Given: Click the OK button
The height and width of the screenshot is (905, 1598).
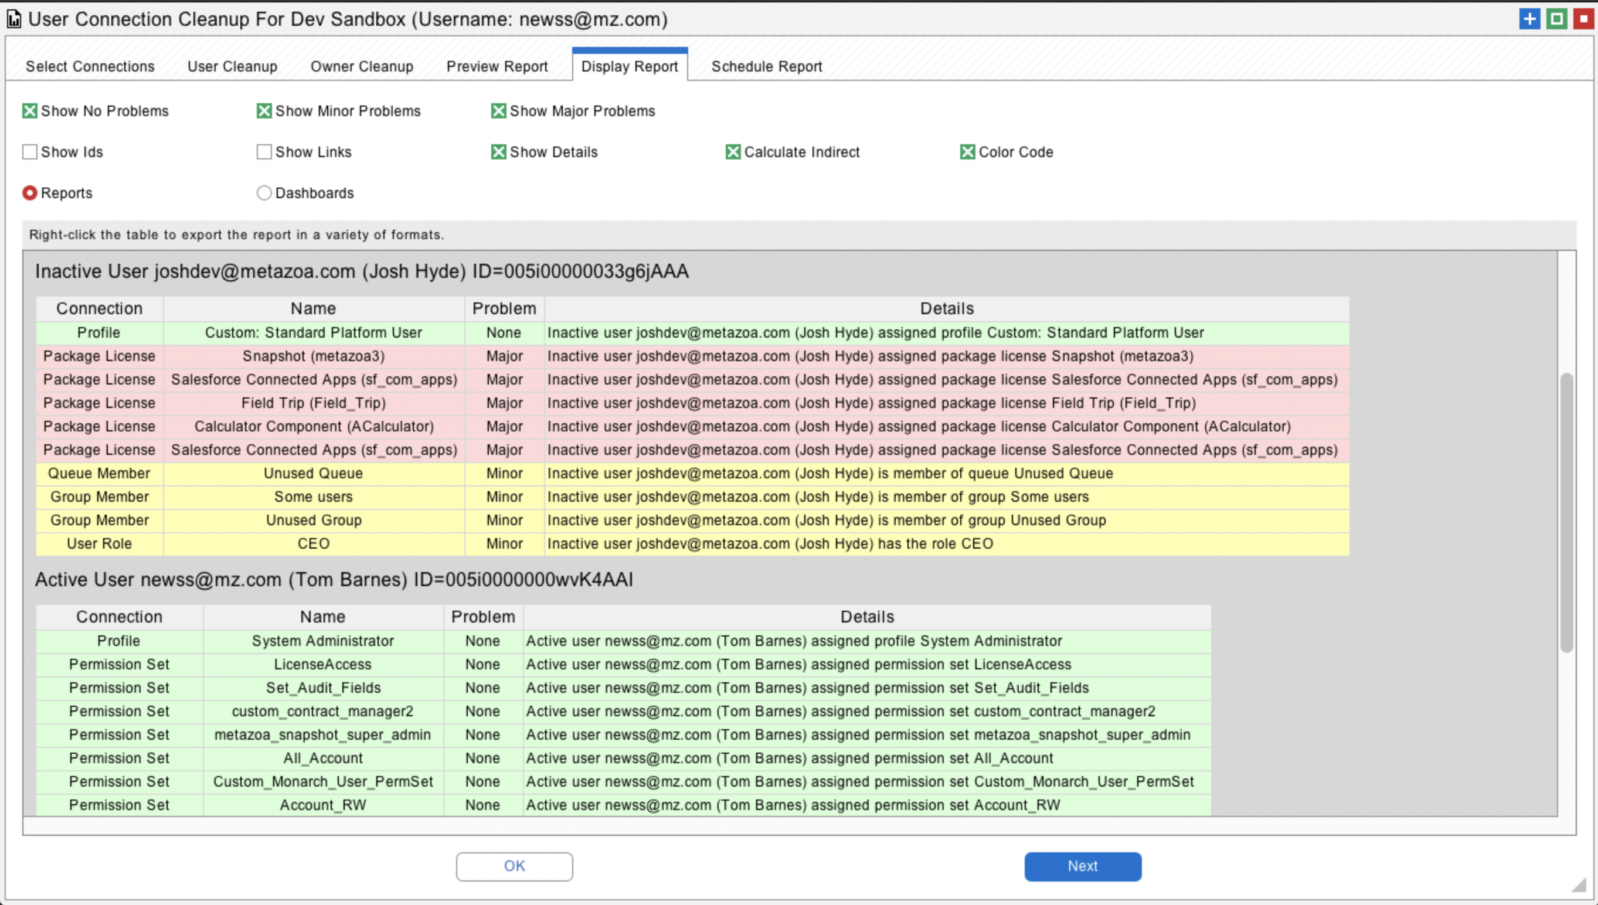Looking at the screenshot, I should pos(514,866).
